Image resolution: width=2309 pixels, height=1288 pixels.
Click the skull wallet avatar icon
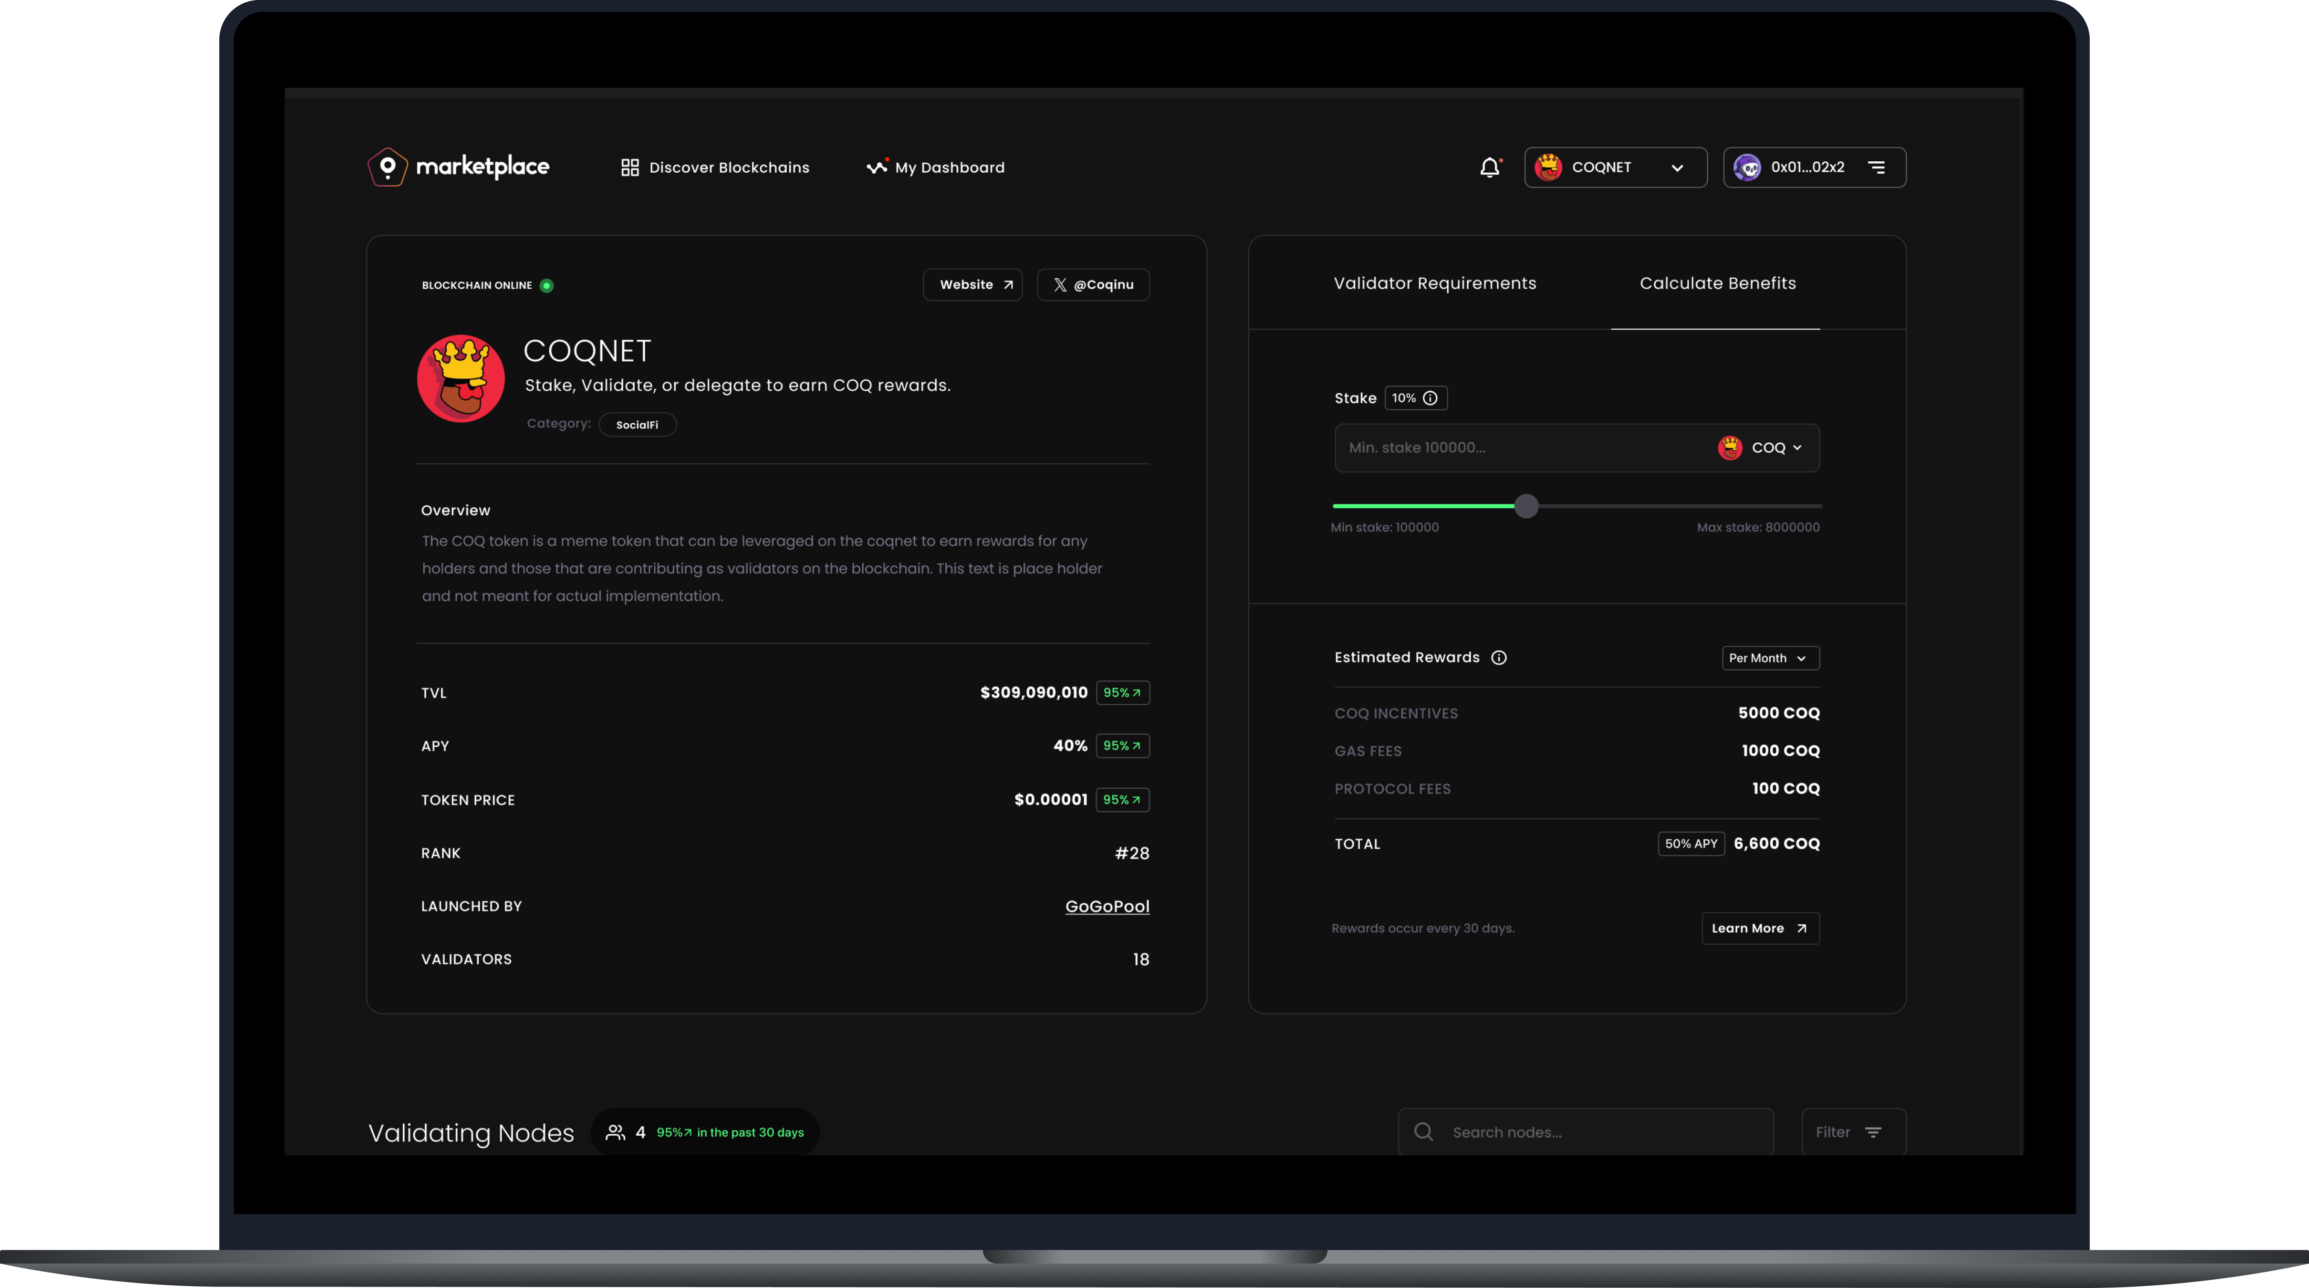[1748, 167]
